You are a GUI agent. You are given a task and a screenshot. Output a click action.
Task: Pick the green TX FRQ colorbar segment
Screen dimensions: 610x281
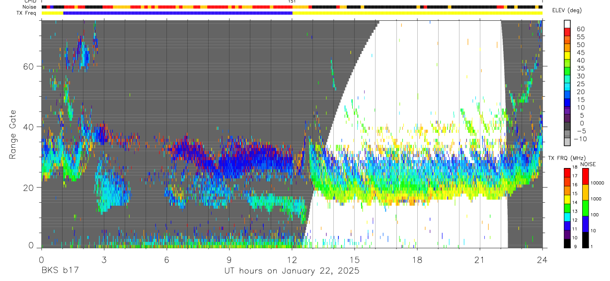coord(567,208)
